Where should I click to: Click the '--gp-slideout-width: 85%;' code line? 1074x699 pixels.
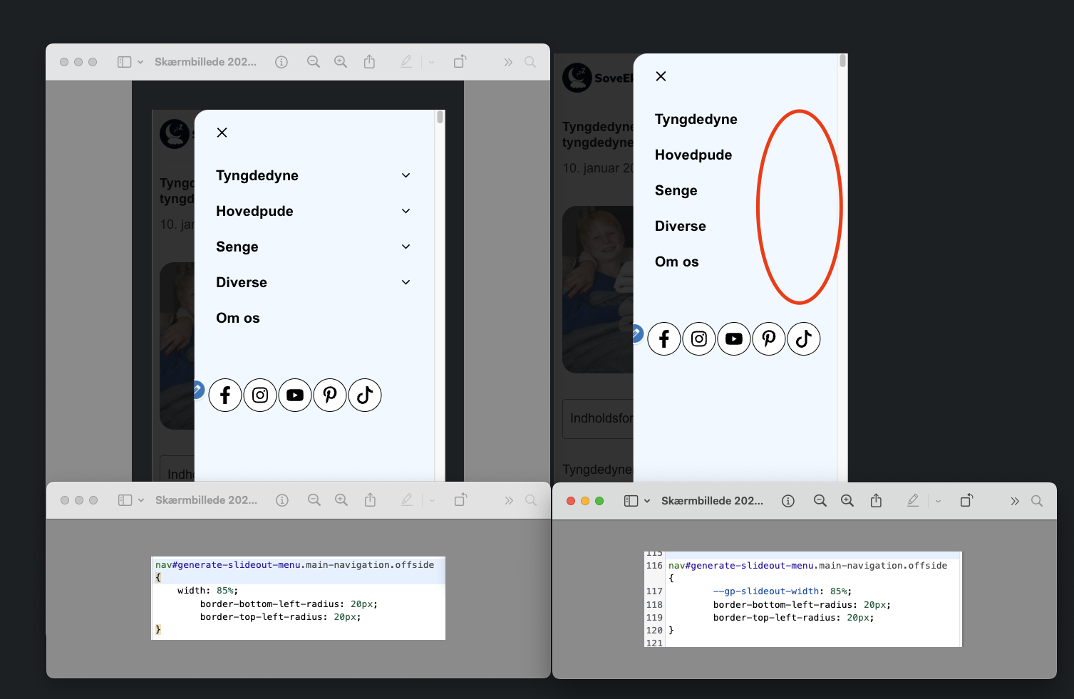click(x=783, y=591)
